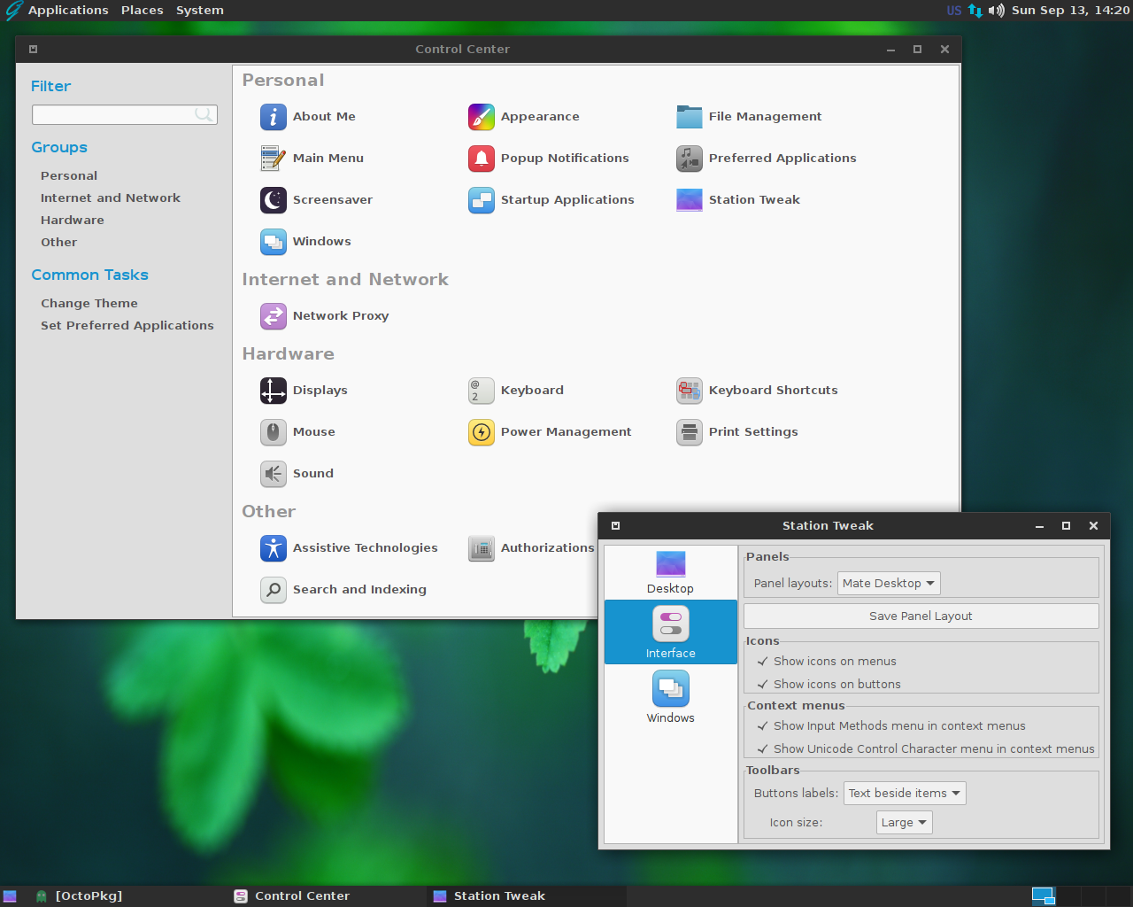Select Desktop section in Station Tweak
Image resolution: width=1133 pixels, height=907 pixels.
671,572
